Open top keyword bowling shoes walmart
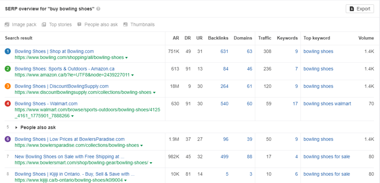Screen dimensions: 380x183 [x=327, y=104]
